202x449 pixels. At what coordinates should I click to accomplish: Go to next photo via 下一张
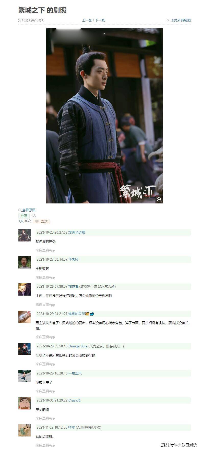pos(100,20)
